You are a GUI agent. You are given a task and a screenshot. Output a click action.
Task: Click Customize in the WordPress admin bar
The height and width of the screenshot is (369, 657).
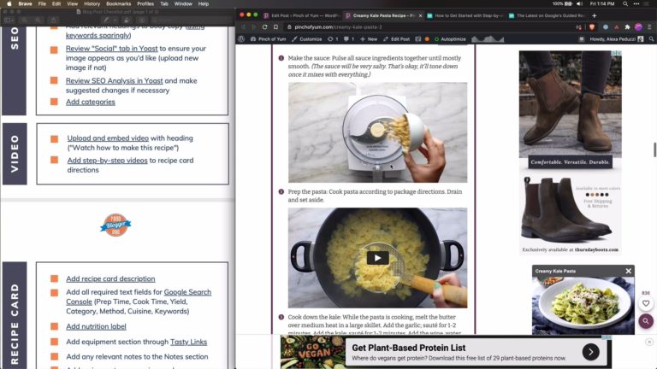(307, 39)
